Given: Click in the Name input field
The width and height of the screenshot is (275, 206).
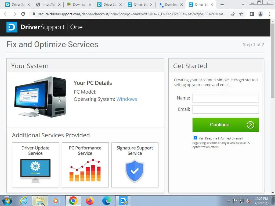Looking at the screenshot, I should click(x=226, y=98).
